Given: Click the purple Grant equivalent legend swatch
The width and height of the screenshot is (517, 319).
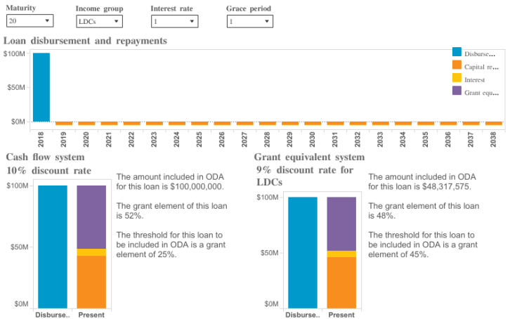Looking at the screenshot, I should coord(457,91).
